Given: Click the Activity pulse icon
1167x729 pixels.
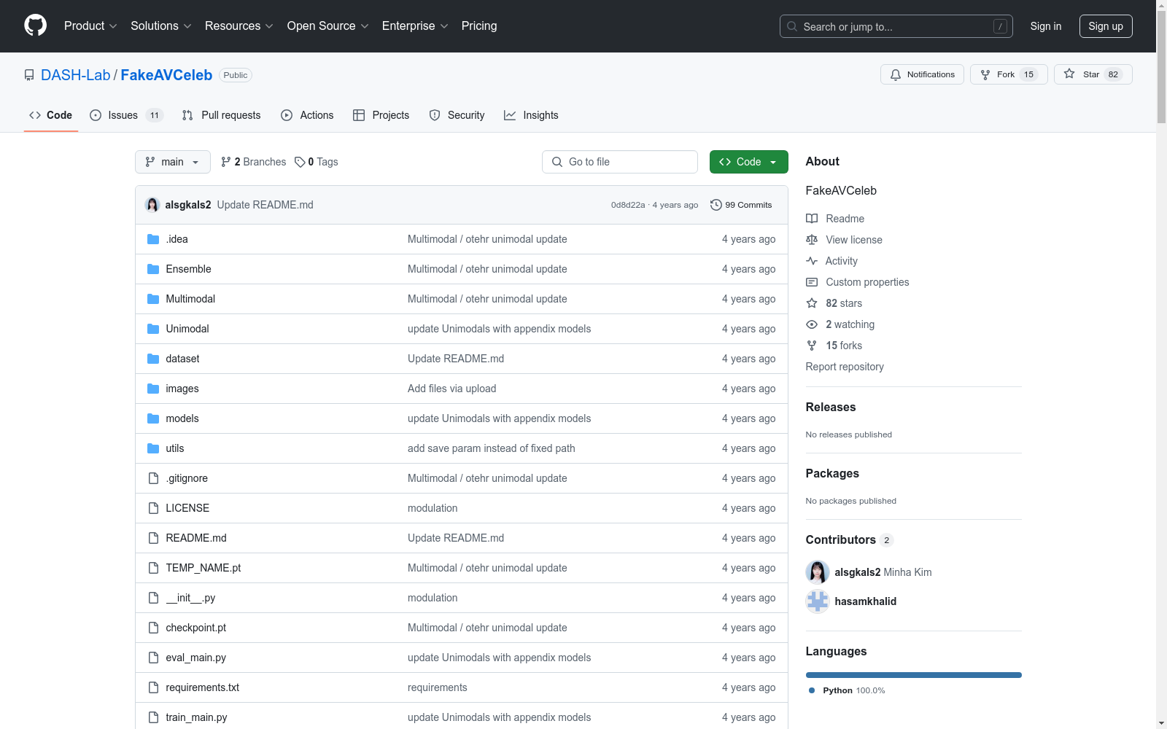Looking at the screenshot, I should 812,261.
